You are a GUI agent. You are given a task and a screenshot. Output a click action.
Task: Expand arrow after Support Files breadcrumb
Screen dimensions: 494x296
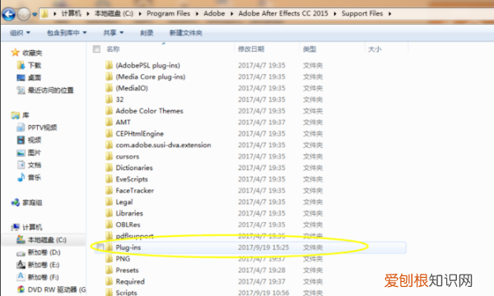coord(389,14)
